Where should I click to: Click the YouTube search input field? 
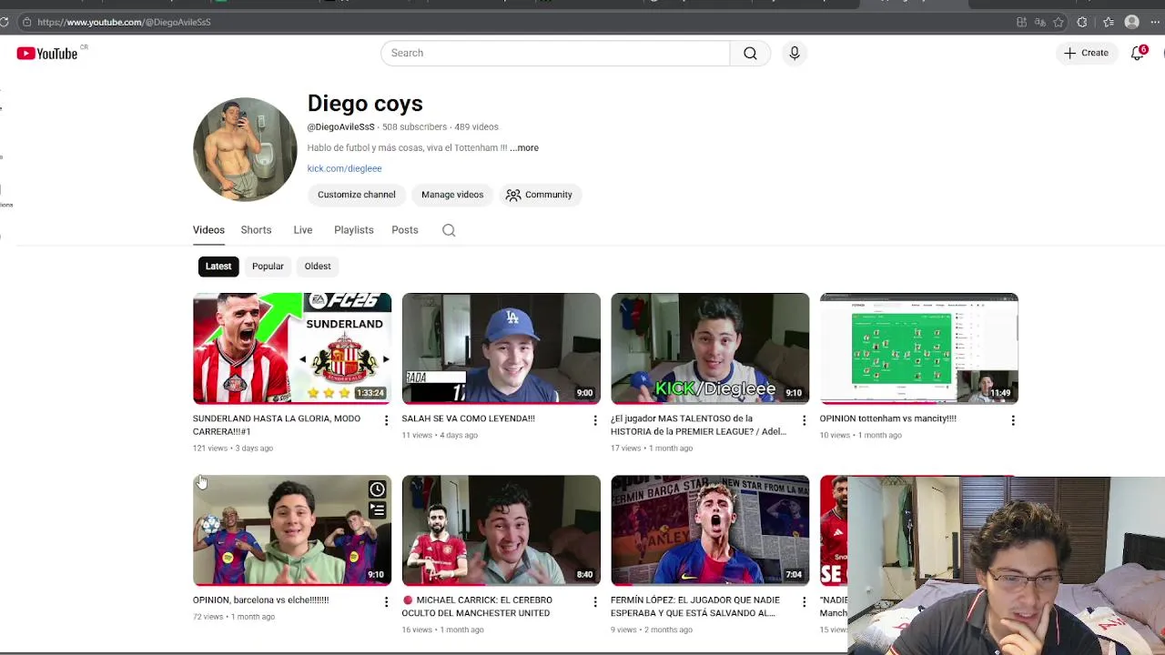click(555, 53)
